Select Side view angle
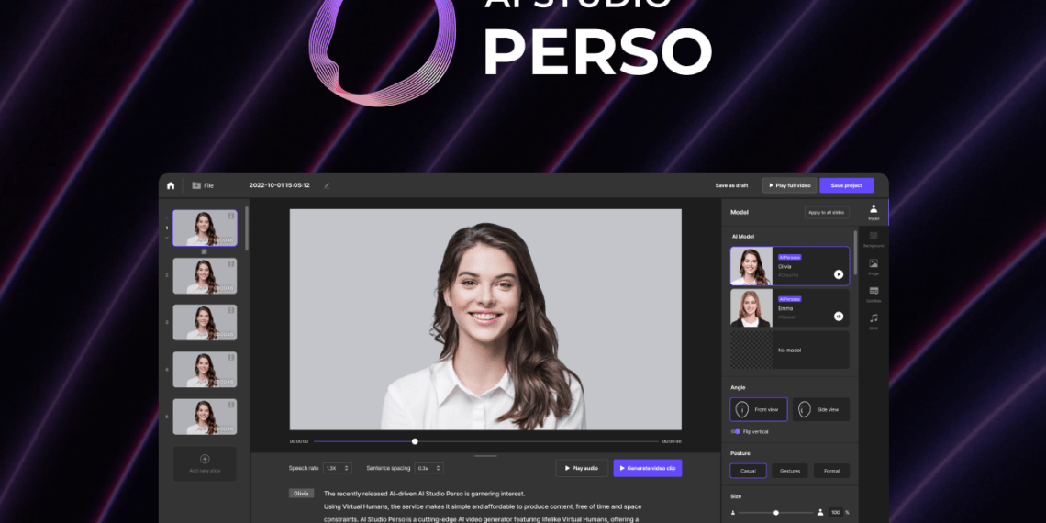This screenshot has width=1046, height=523. pyautogui.click(x=821, y=409)
